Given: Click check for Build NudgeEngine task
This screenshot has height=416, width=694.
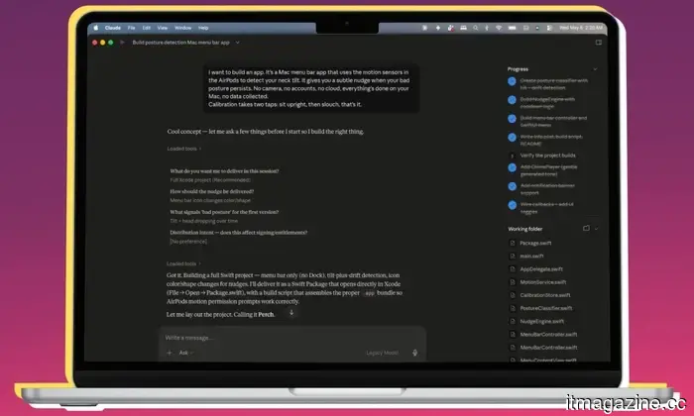Looking at the screenshot, I should (x=513, y=100).
